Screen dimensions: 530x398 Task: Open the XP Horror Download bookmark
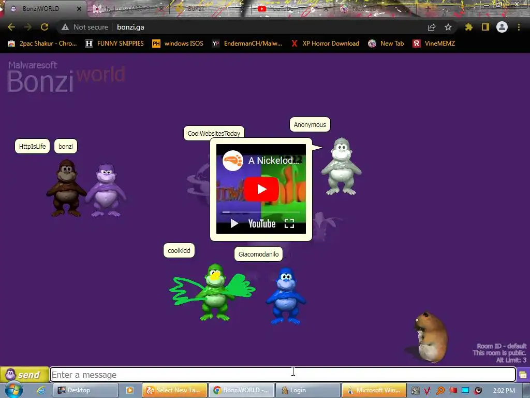325,44
